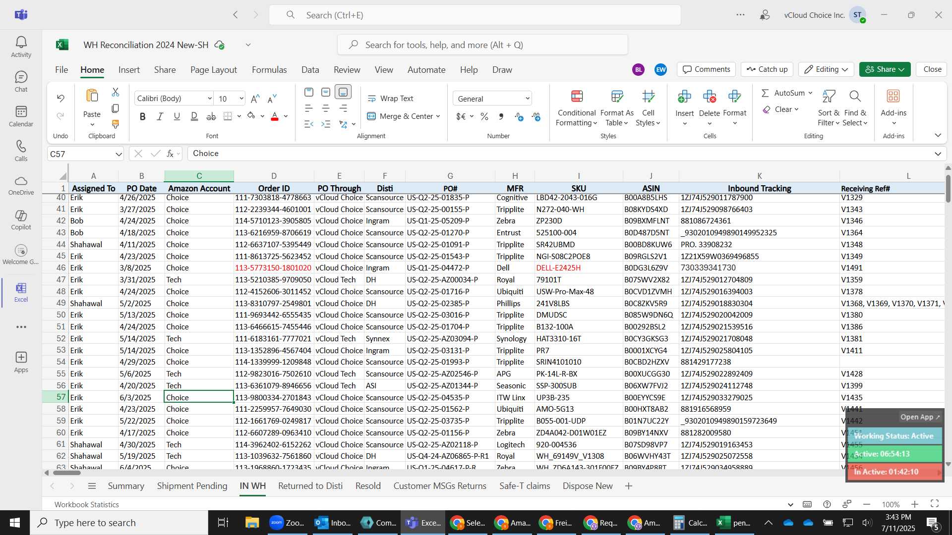Open Activity in Teams sidebar
Image resolution: width=952 pixels, height=535 pixels.
(21, 47)
